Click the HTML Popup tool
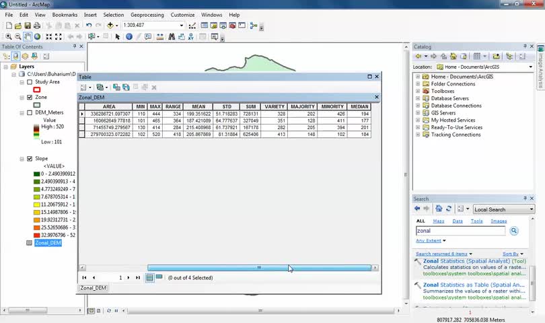The image size is (545, 323). (148, 36)
